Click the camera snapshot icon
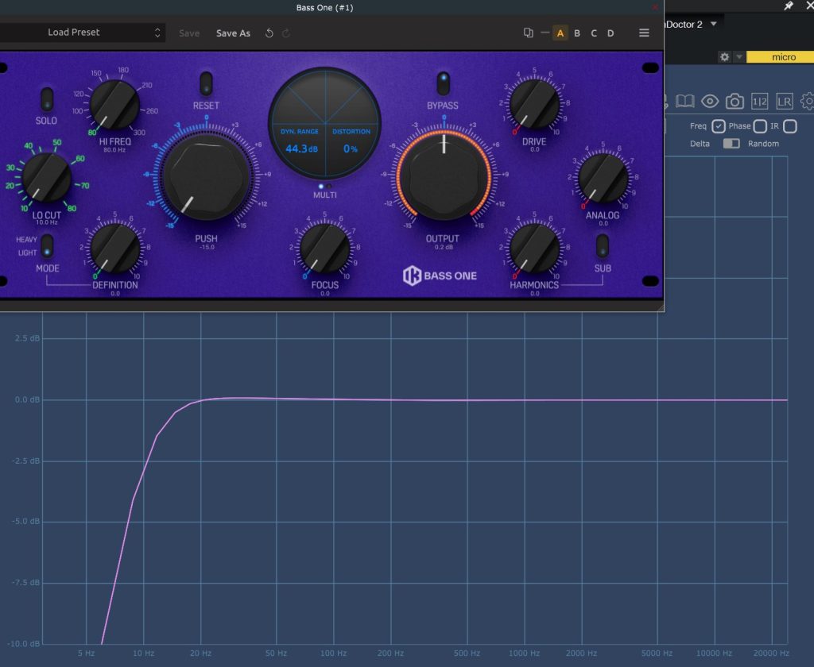This screenshot has height=667, width=814. pos(735,101)
